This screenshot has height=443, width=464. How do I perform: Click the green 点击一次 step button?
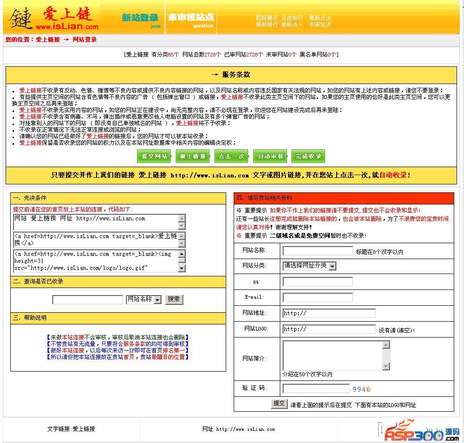(x=232, y=156)
